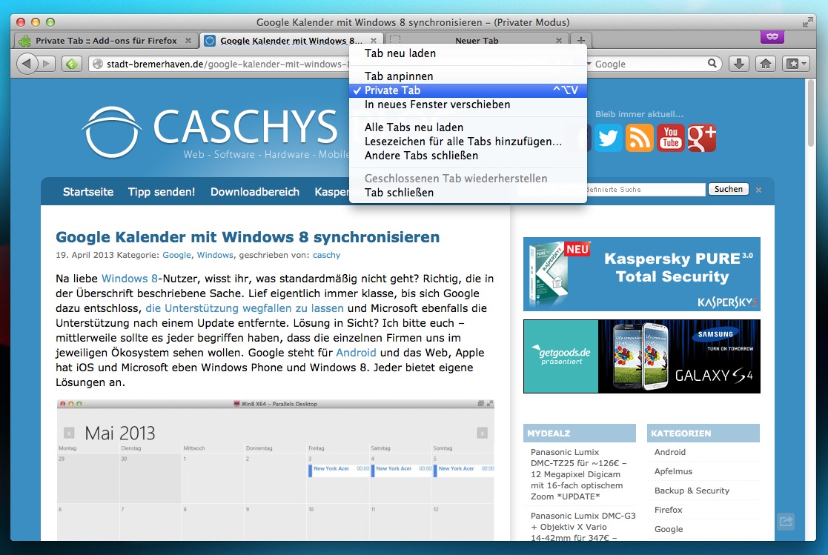Open the RSS feed icon

tap(640, 138)
